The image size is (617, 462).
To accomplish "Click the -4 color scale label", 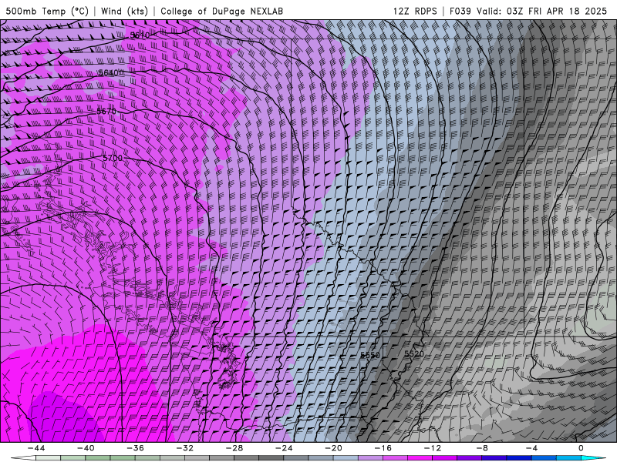I will [x=531, y=448].
